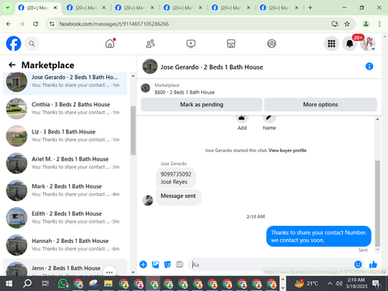
Task: Click the Facebook logo icon
Action: (13, 43)
